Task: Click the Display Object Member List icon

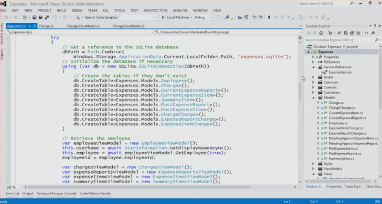Action: pos(240,17)
